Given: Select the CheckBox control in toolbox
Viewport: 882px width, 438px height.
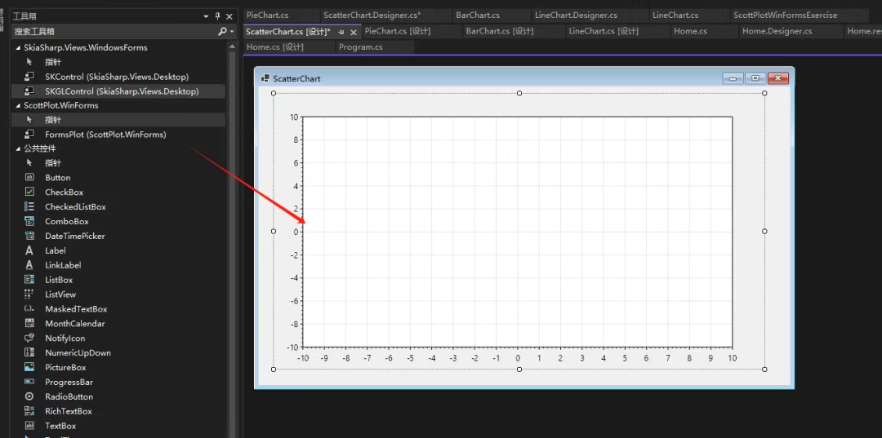Looking at the screenshot, I should (64, 192).
